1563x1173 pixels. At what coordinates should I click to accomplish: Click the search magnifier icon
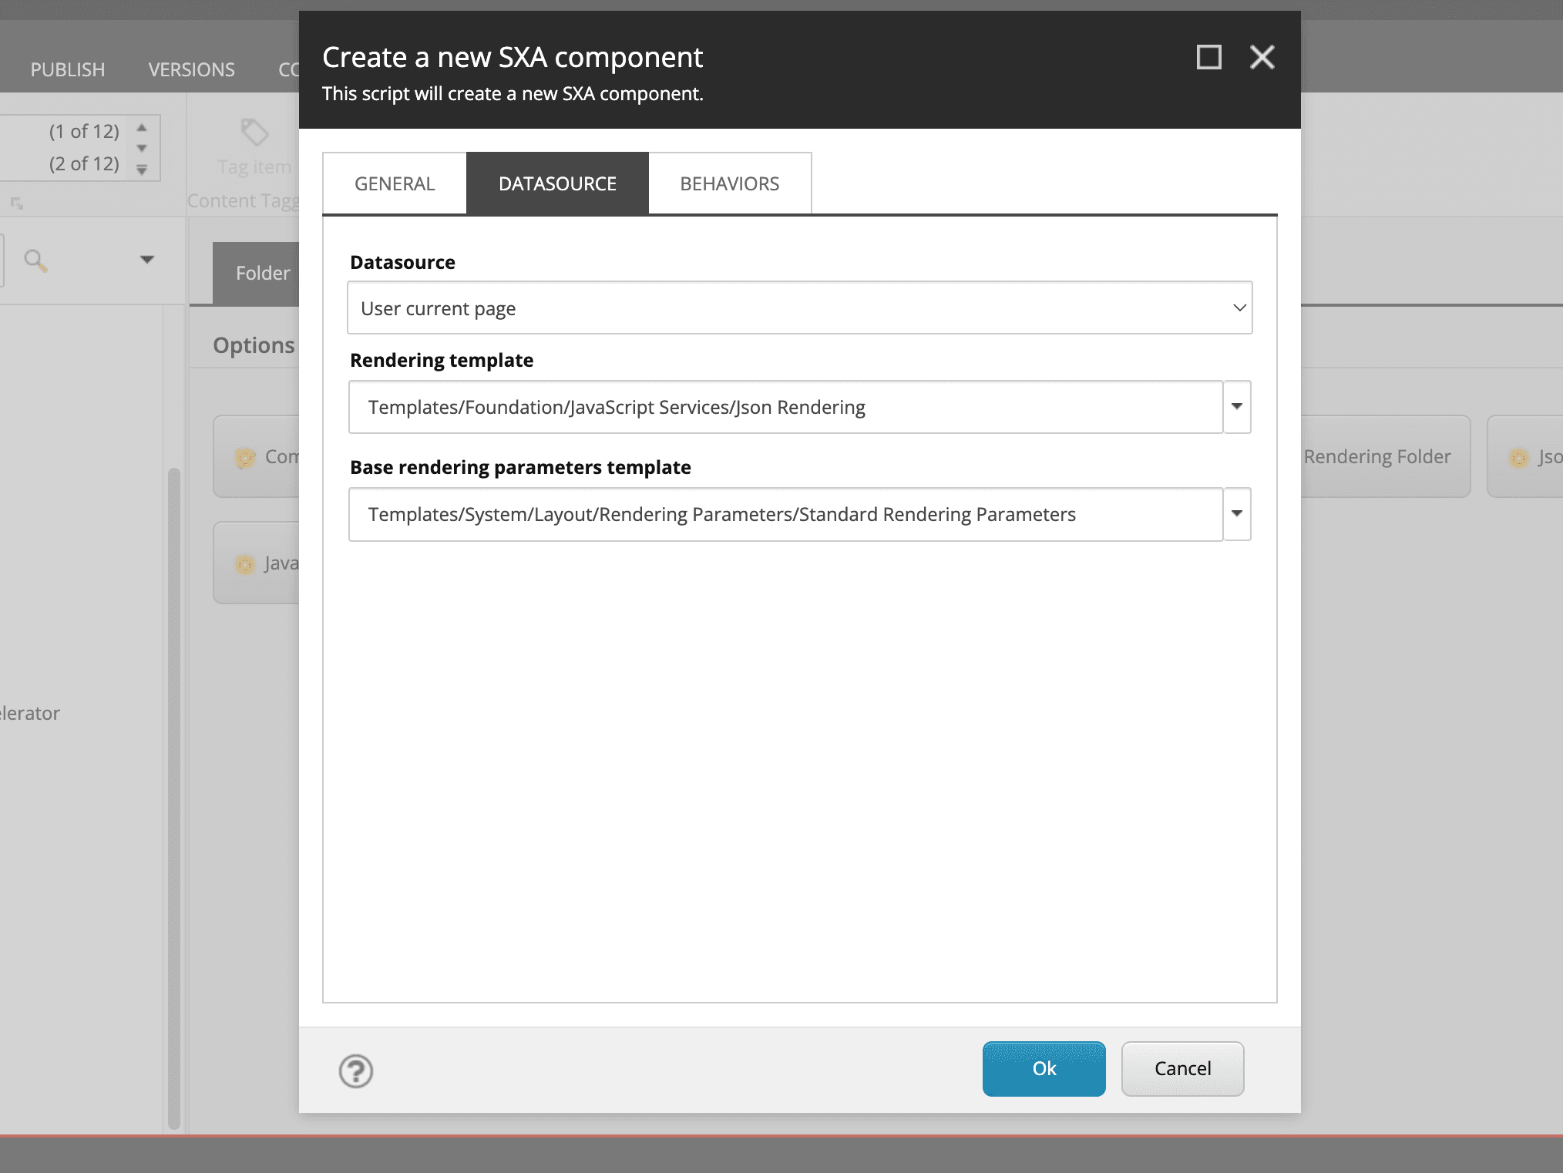click(35, 260)
